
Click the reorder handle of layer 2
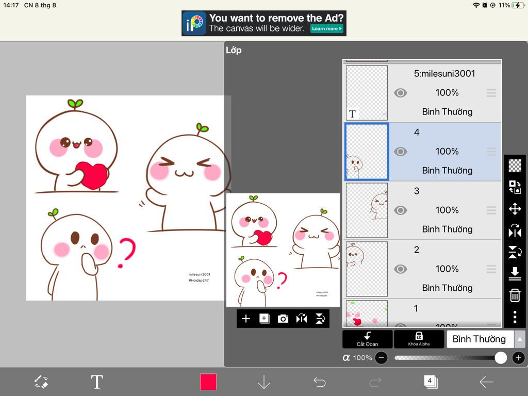point(491,269)
